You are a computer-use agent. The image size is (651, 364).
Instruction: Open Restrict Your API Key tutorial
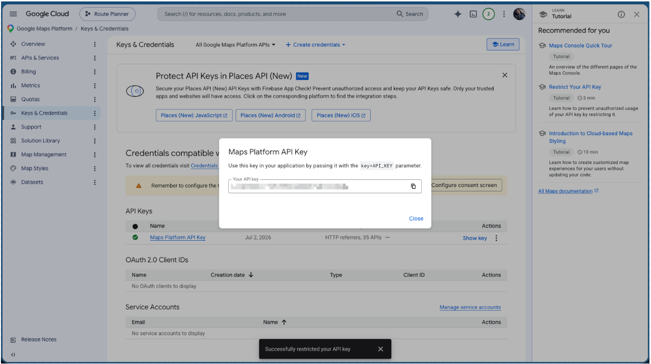575,87
